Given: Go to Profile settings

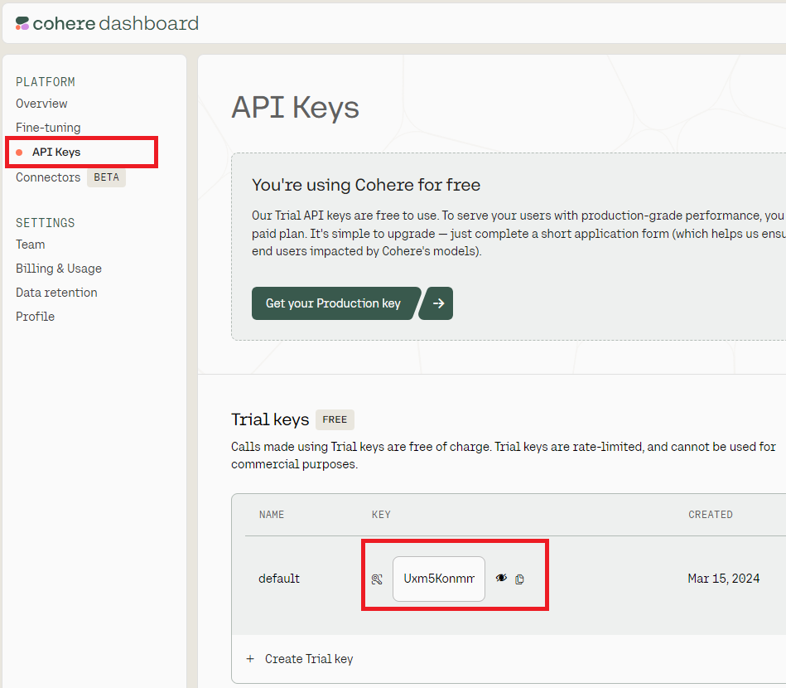Looking at the screenshot, I should point(35,317).
